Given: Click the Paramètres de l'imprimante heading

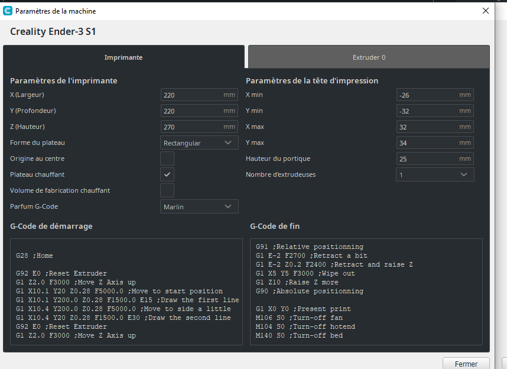Looking at the screenshot, I should pyautogui.click(x=64, y=80).
